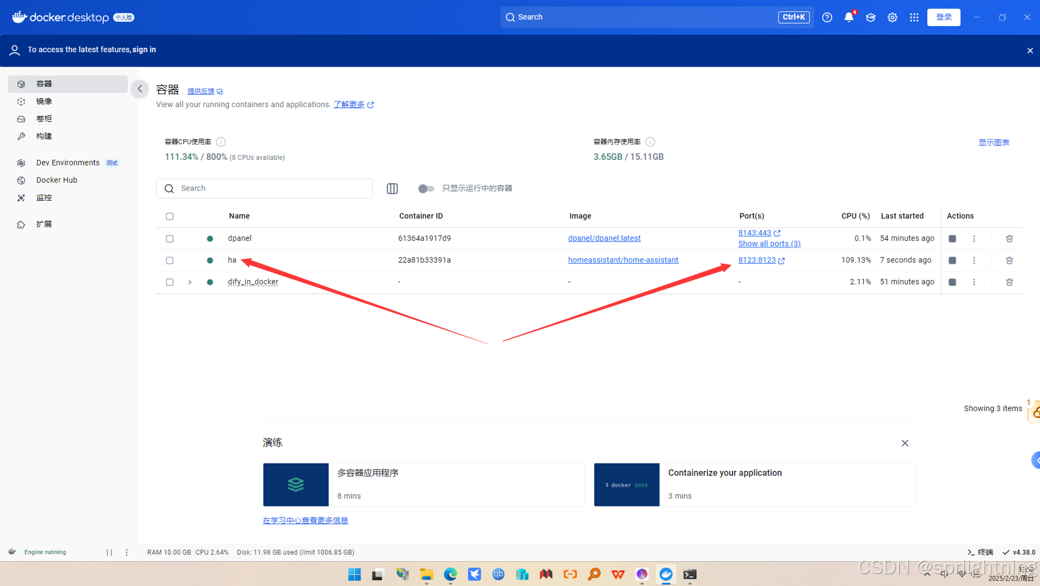This screenshot has height=586, width=1040.
Task: Click the memory usage info icon
Action: 650,142
